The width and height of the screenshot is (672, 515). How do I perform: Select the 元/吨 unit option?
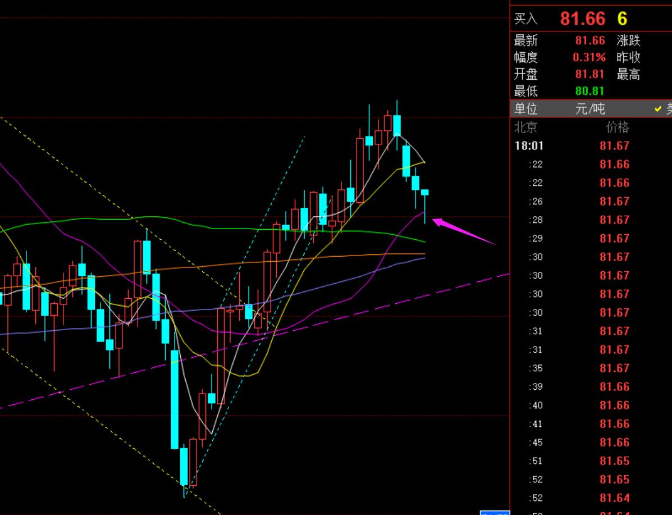(x=589, y=109)
